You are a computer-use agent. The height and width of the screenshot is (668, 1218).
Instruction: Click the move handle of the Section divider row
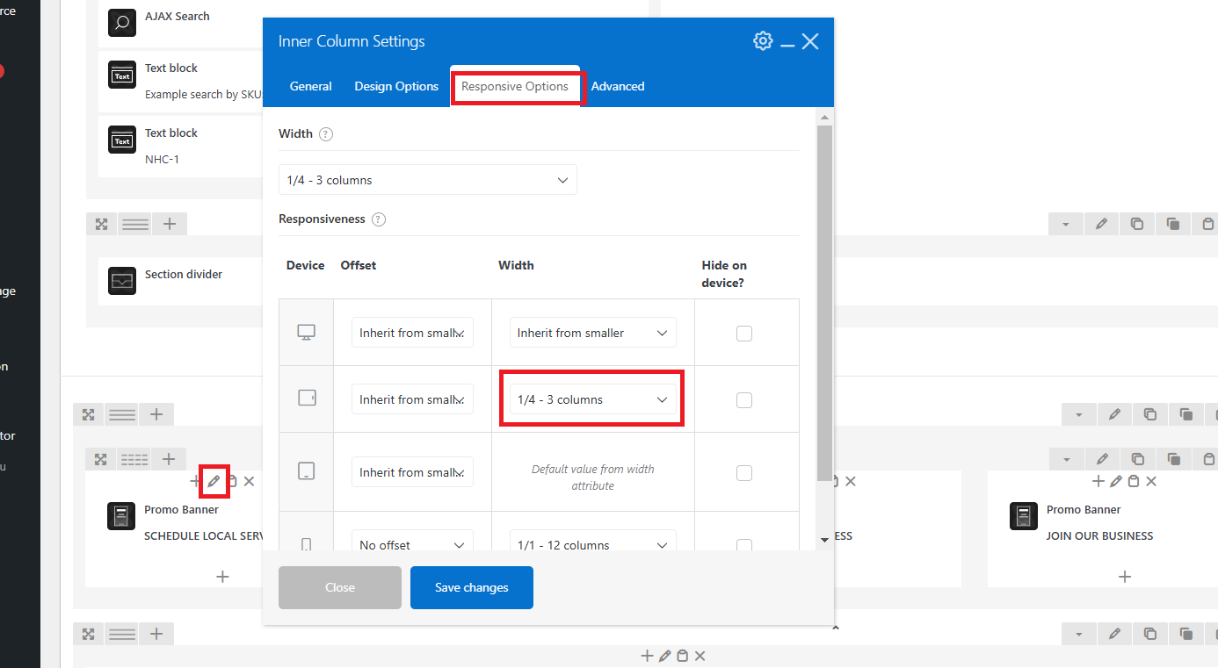[x=101, y=224]
